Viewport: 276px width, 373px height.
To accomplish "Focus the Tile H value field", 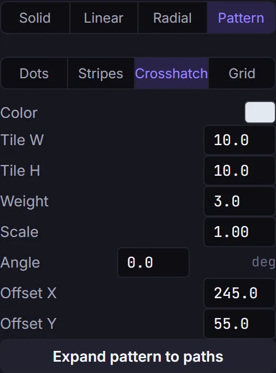I will coord(240,171).
